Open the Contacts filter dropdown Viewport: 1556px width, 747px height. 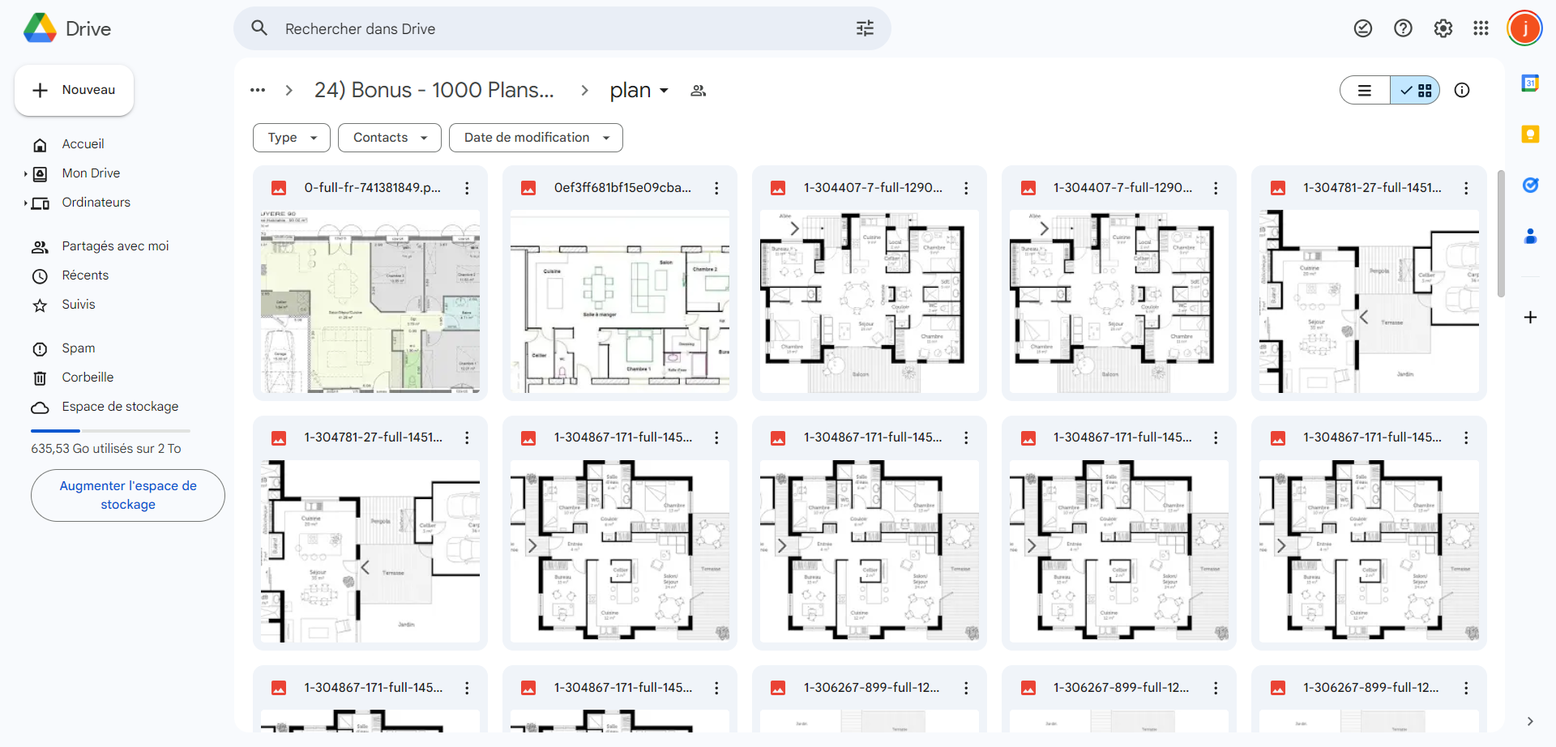pos(390,138)
